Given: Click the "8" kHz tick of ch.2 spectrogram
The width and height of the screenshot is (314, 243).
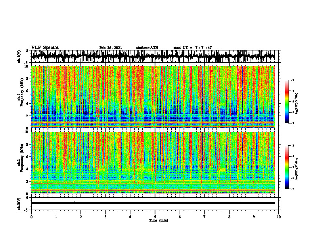Looking at the screenshot, I should point(28,145).
